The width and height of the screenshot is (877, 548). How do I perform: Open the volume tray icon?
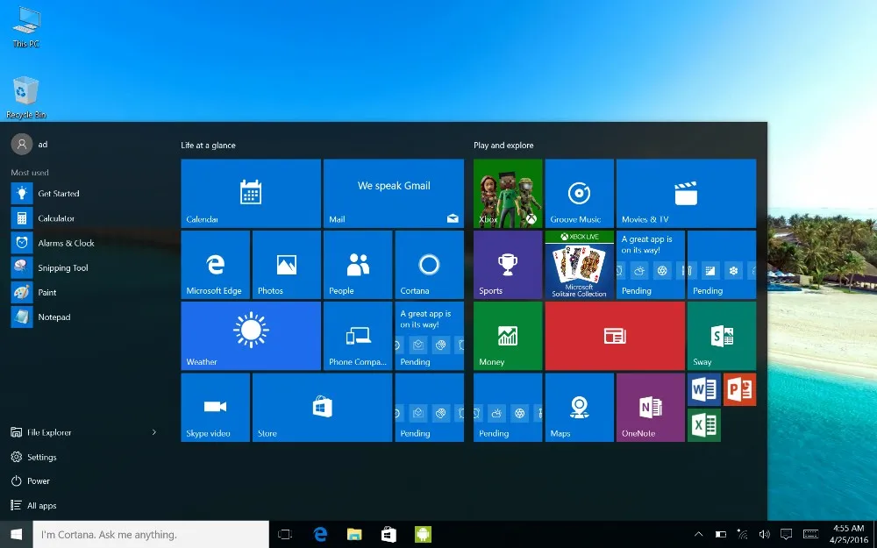tap(764, 535)
